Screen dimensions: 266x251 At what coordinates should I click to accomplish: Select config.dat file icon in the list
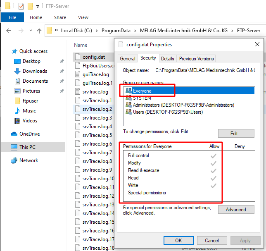click(x=78, y=57)
